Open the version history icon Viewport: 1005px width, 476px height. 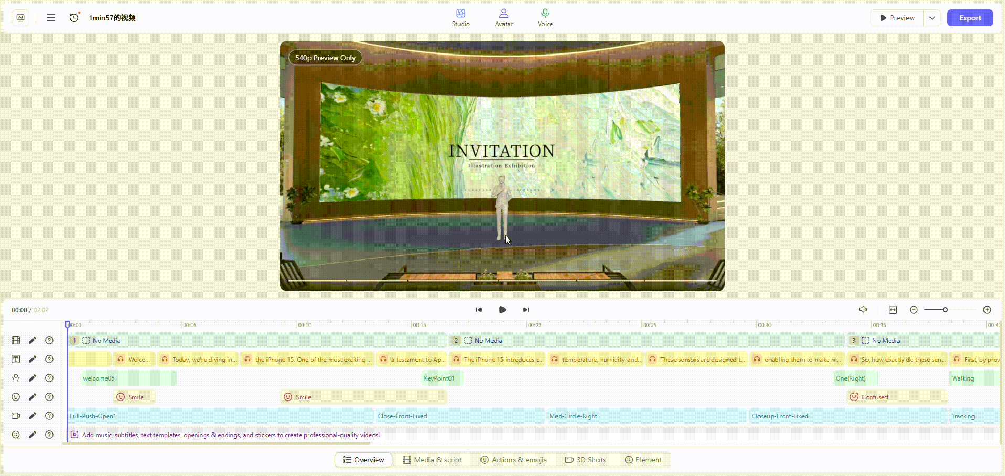(74, 18)
